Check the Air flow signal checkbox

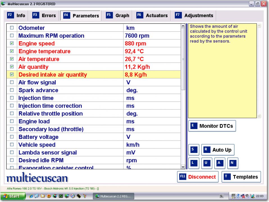[12, 82]
